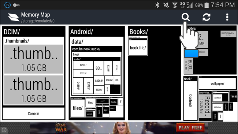Tap the search magnifier icon
Screen dimensions: 238x134
pyautogui.click(x=186, y=17)
